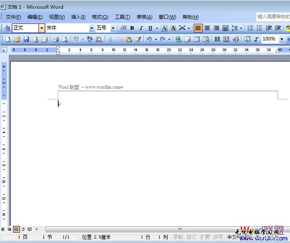Open Print Preview
The width and height of the screenshot is (290, 243).
(65, 39)
